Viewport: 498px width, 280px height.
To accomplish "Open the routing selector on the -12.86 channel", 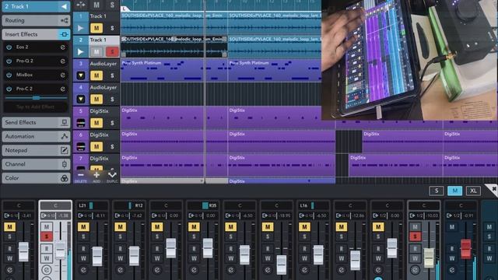I will 342,215.
